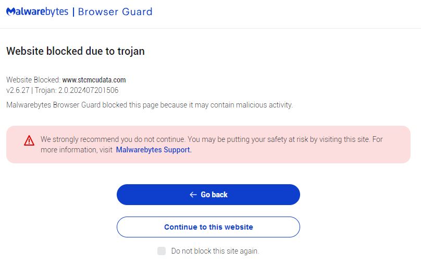This screenshot has width=421, height=263.
Task: Click the Malwarebytes logo in header
Action: (38, 11)
